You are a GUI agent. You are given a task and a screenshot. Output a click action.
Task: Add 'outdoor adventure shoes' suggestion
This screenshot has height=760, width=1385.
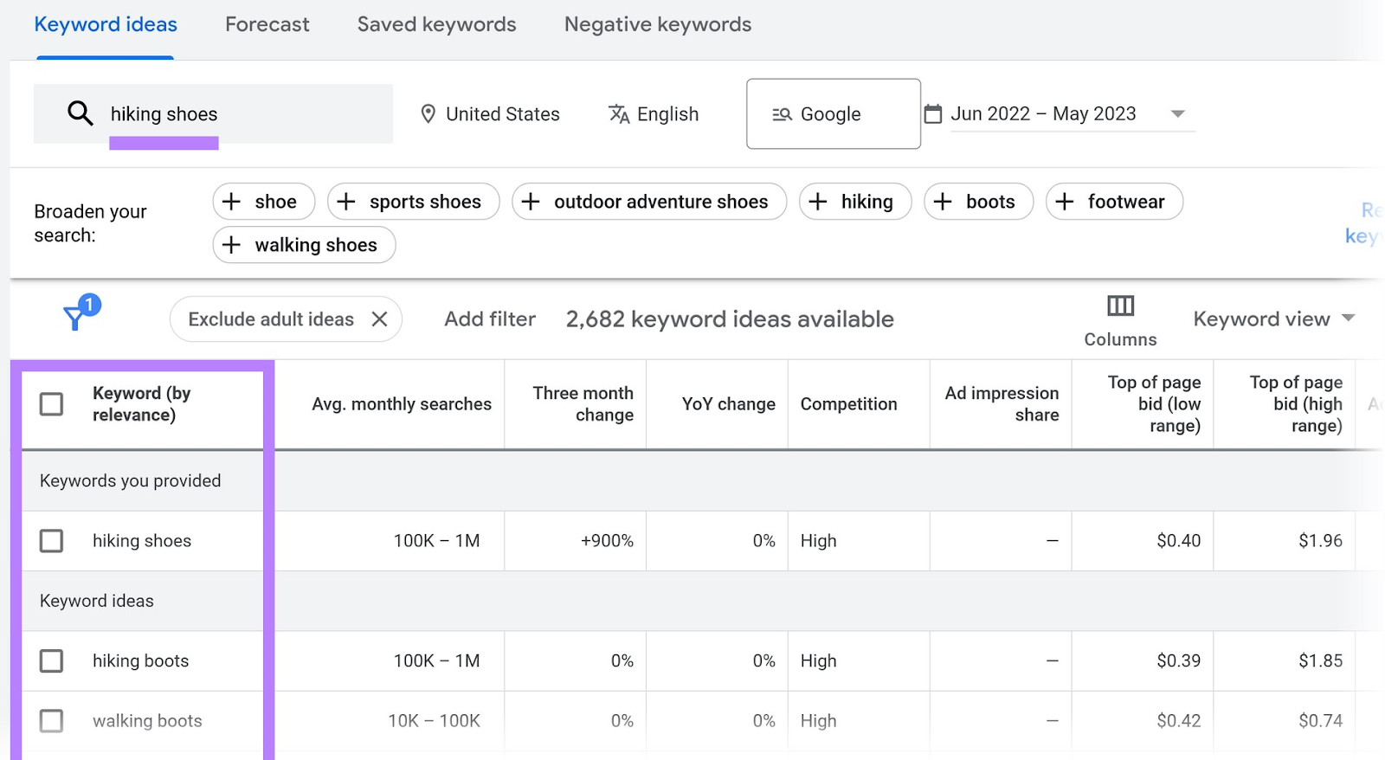click(x=648, y=202)
